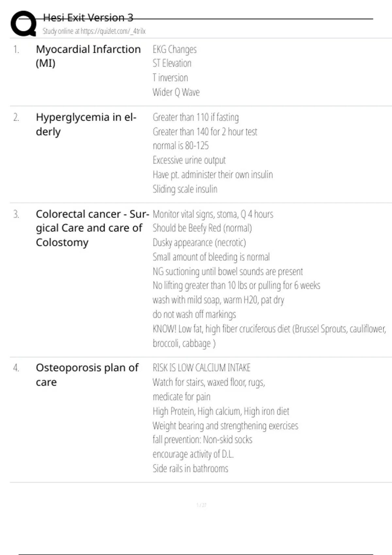Select the Dusky appearance (necrotic) line

pyautogui.click(x=199, y=243)
